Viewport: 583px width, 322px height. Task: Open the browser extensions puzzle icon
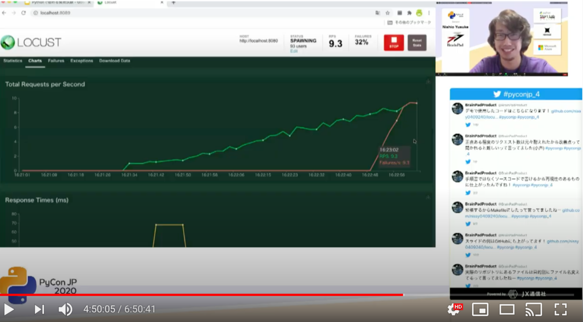click(409, 13)
